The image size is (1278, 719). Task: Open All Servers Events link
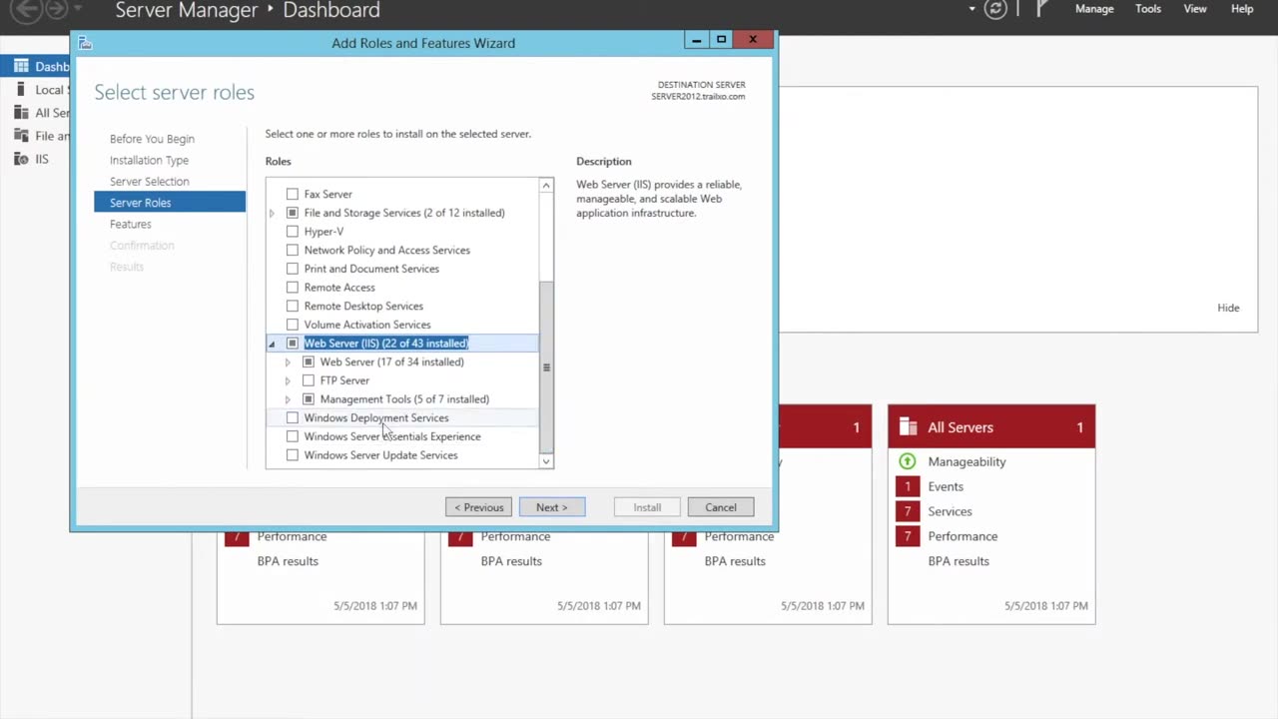pos(946,486)
